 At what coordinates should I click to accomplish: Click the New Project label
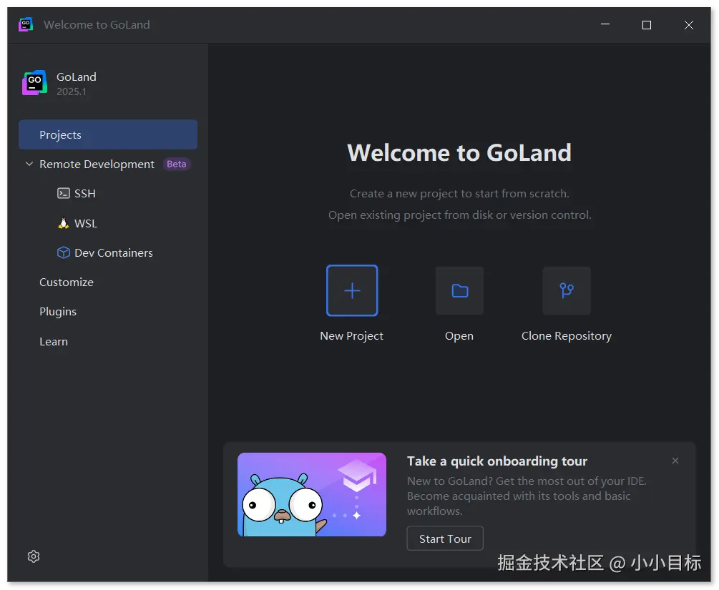pyautogui.click(x=352, y=336)
